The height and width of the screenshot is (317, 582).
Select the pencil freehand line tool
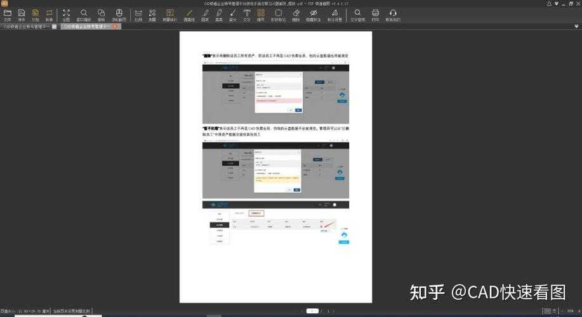click(205, 15)
